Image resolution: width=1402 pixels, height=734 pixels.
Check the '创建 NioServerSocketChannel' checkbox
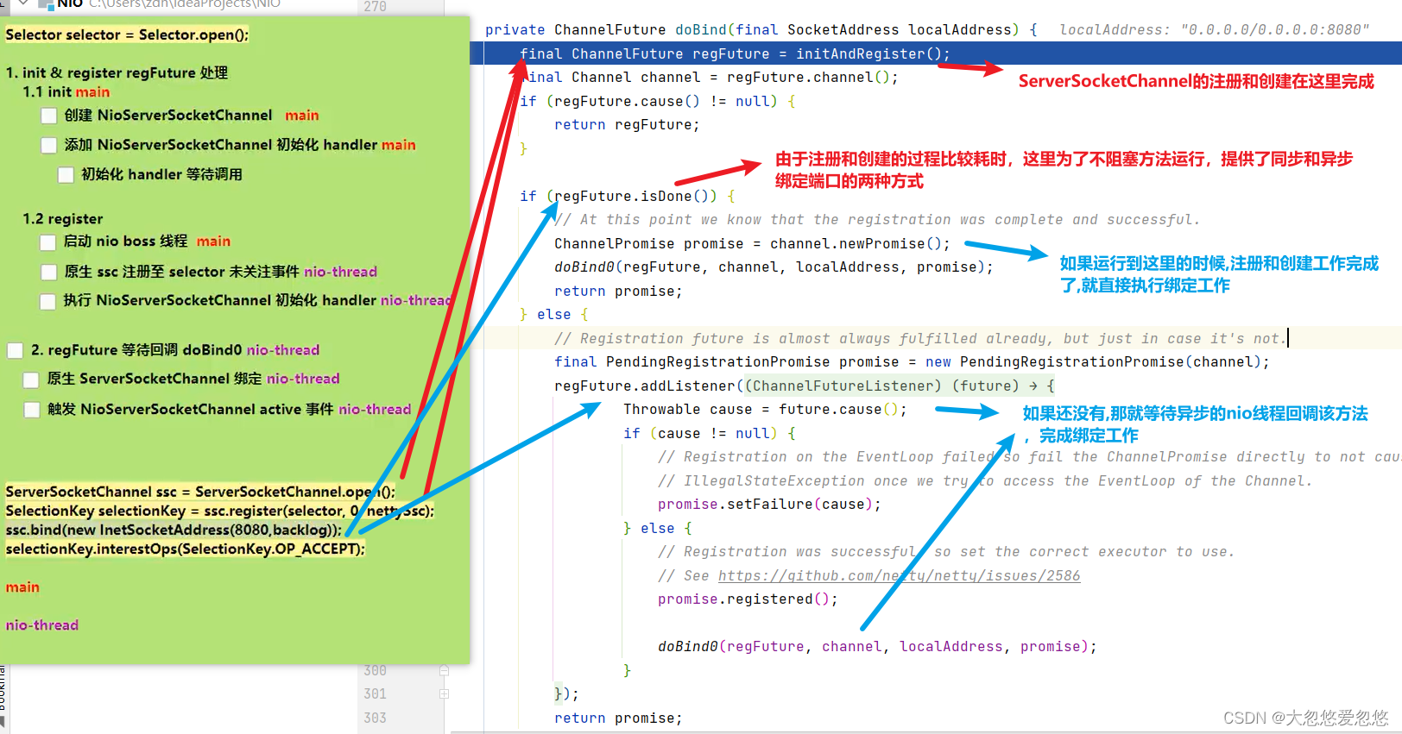click(x=49, y=116)
